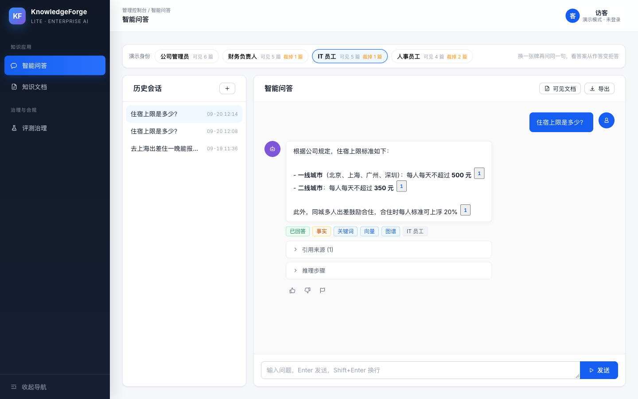
Task: Start a new conversation with plus button
Action: tap(227, 88)
